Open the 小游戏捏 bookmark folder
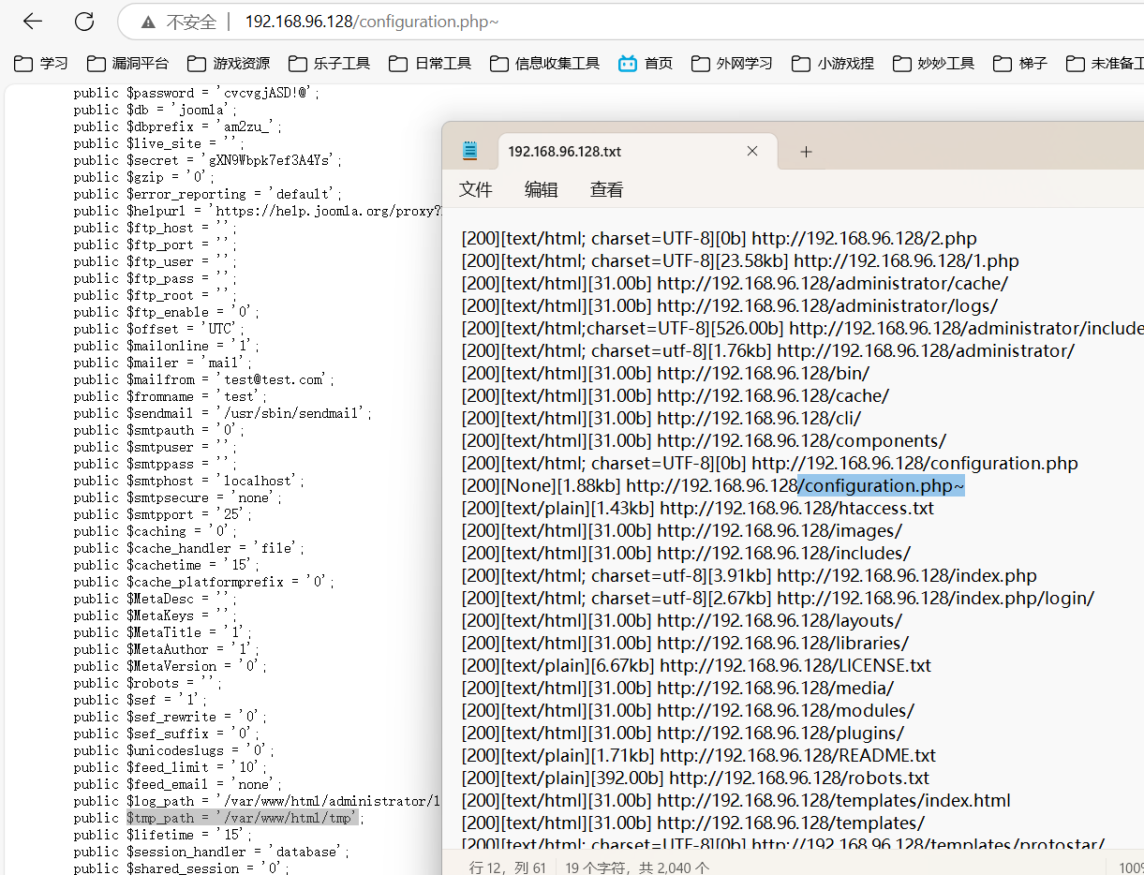Viewport: 1144px width, 875px height. [x=833, y=64]
